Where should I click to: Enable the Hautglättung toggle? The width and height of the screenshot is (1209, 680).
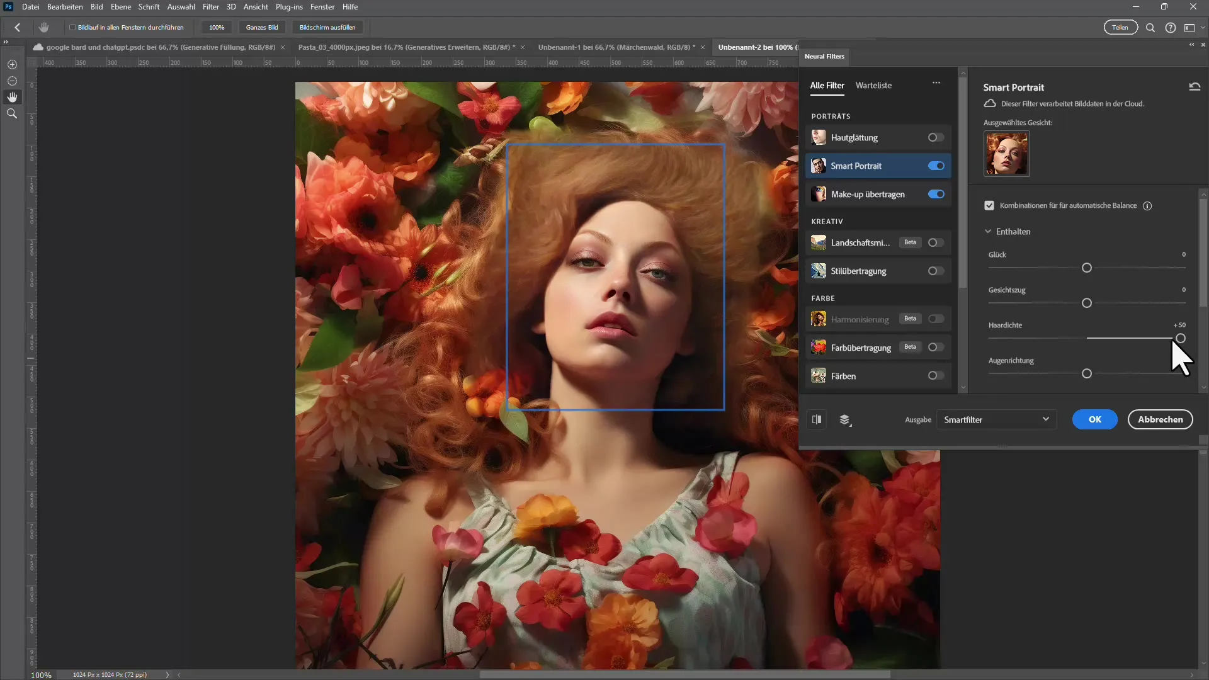pos(936,137)
